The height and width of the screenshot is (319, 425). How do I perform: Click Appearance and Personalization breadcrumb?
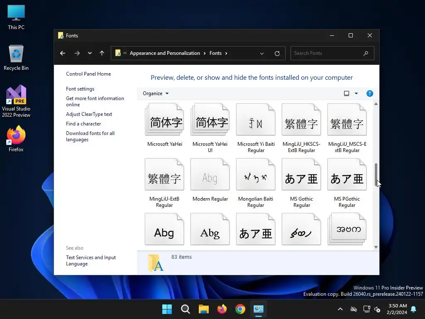(165, 53)
